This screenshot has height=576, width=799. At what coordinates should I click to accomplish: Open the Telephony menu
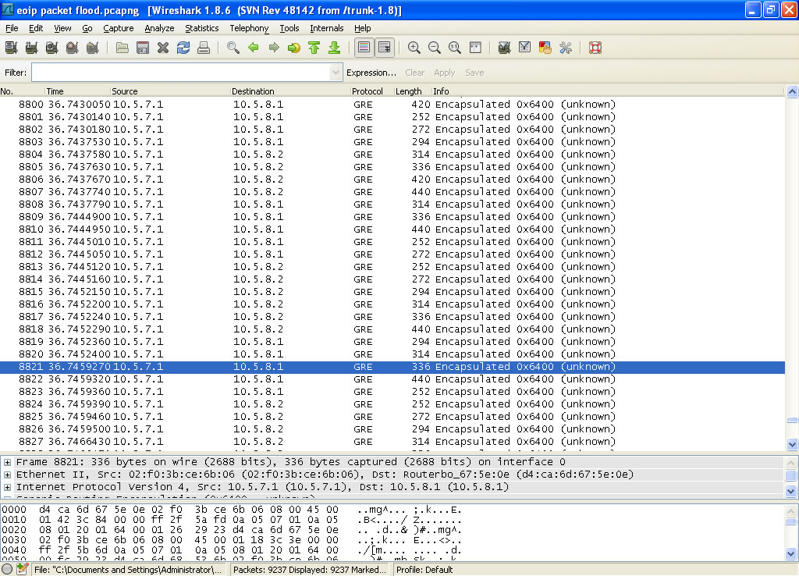(x=249, y=28)
